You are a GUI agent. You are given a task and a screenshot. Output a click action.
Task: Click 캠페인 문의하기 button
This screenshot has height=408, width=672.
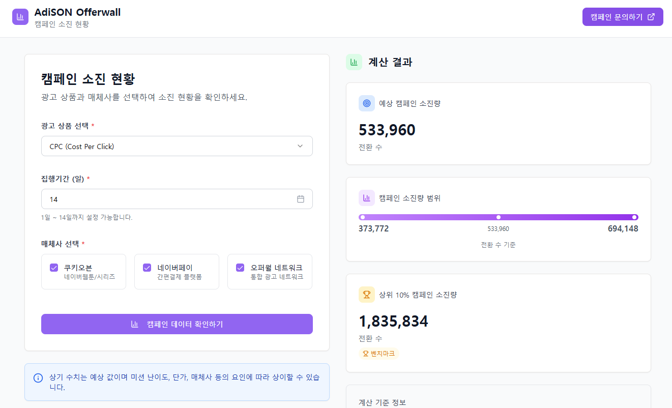(x=623, y=17)
